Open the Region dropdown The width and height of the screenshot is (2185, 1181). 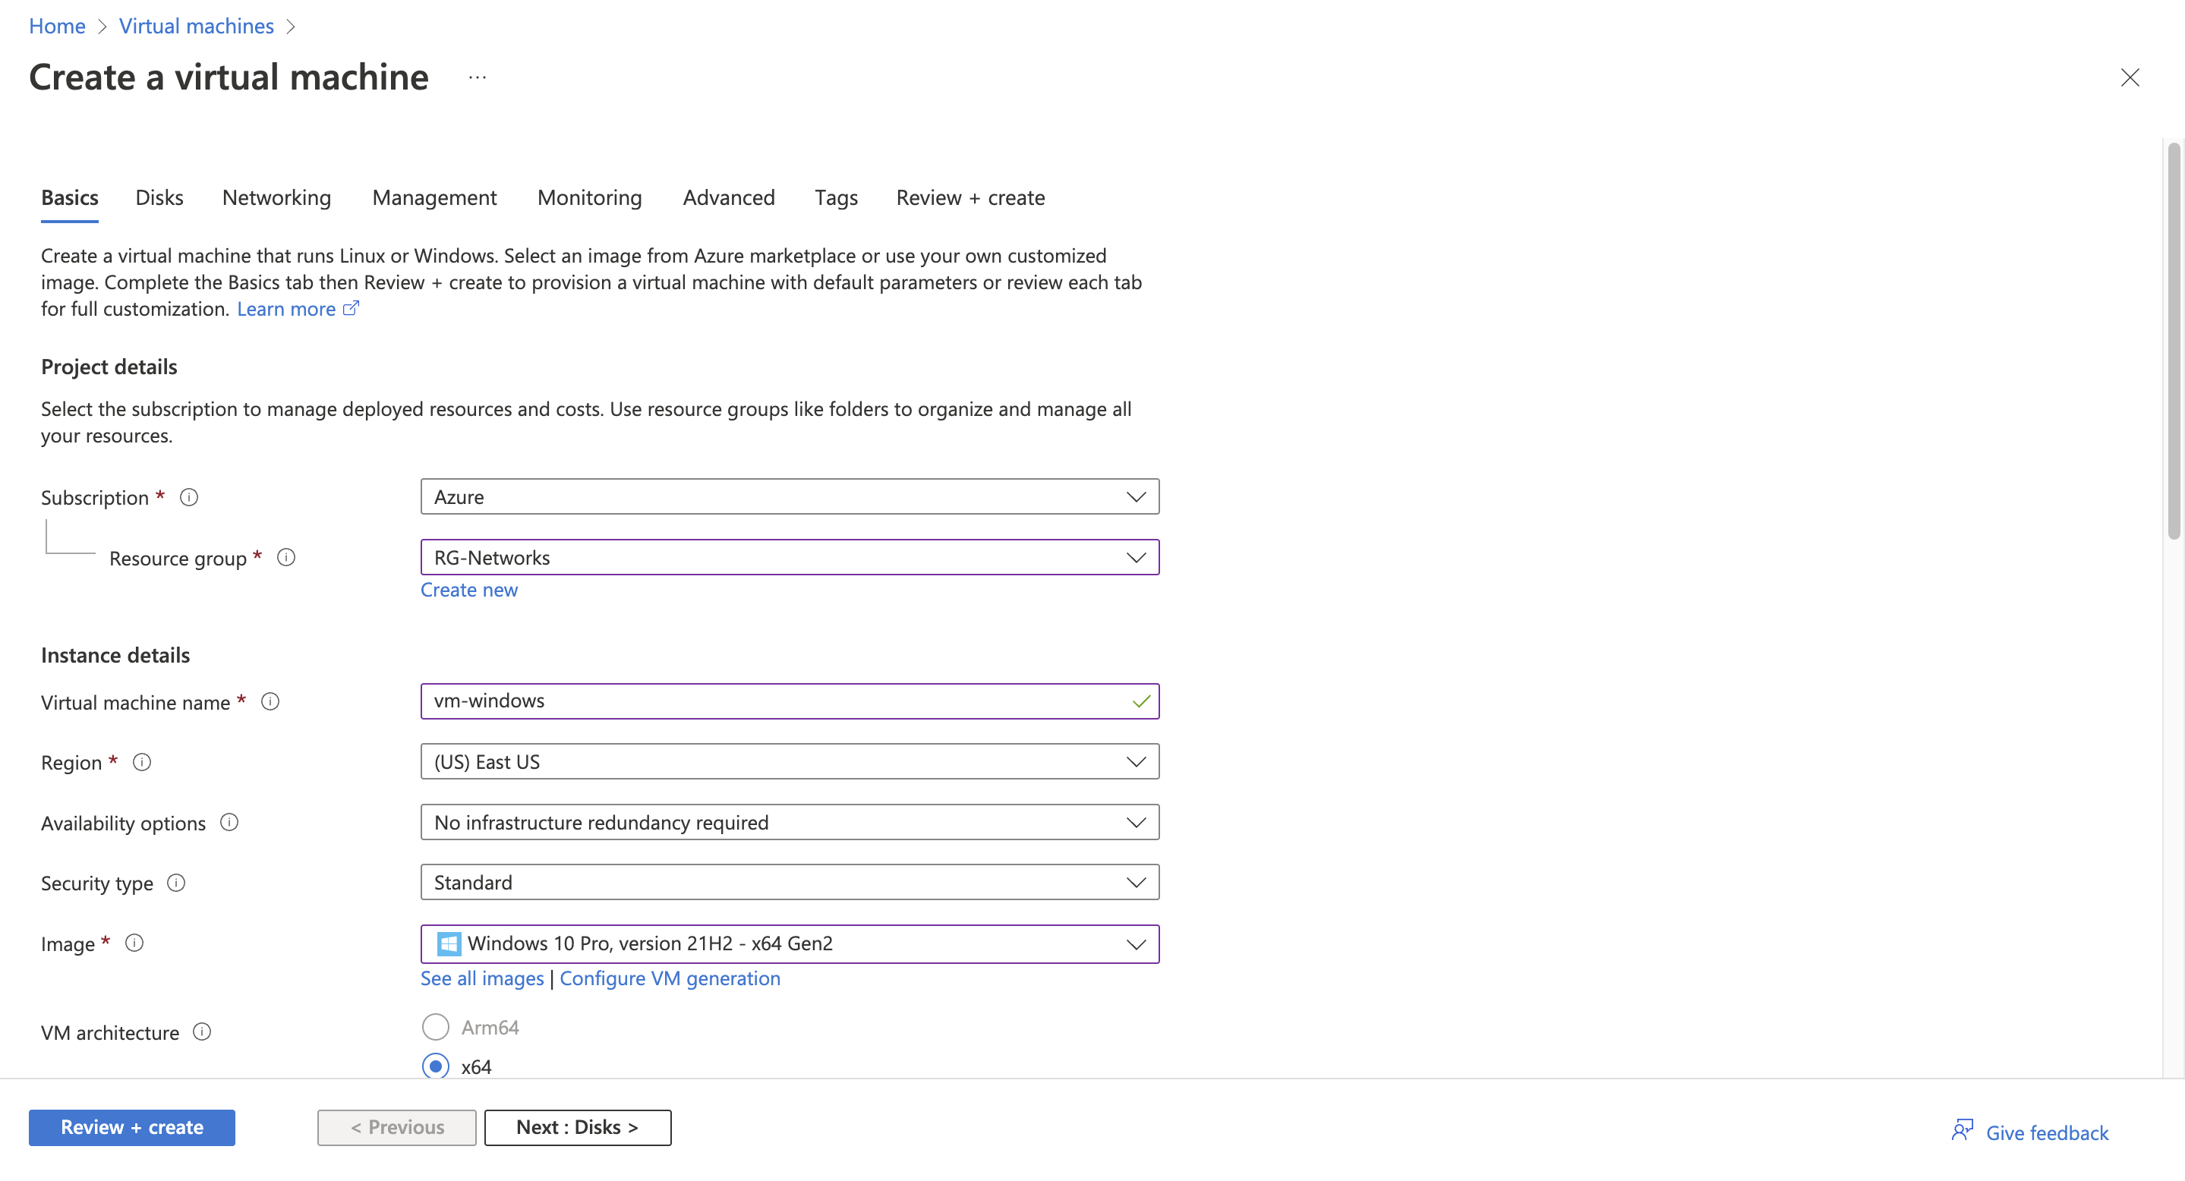[789, 761]
